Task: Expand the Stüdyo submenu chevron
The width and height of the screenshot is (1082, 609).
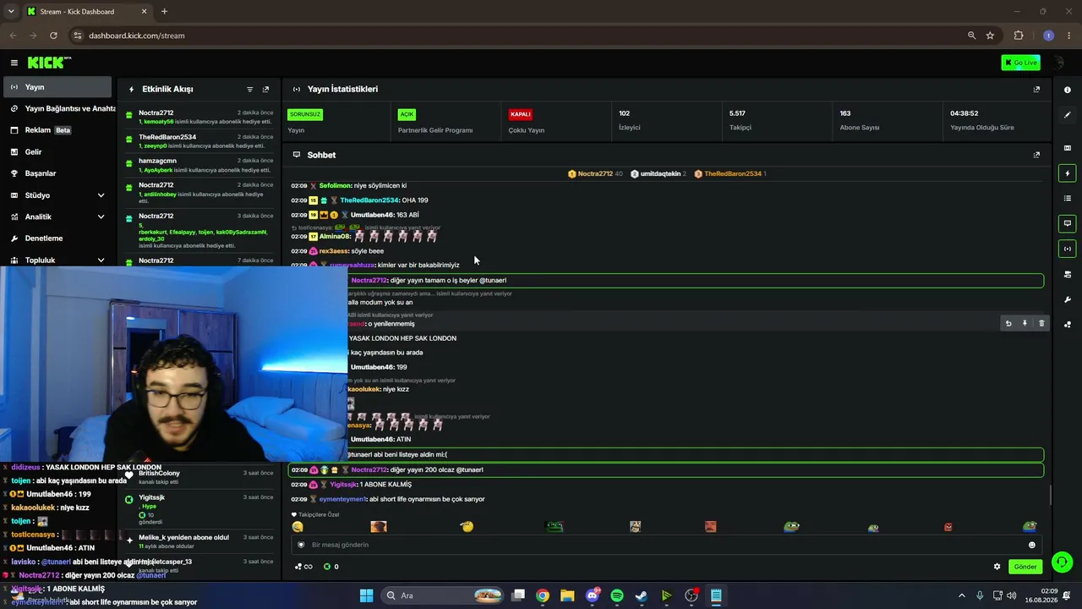Action: (x=101, y=195)
